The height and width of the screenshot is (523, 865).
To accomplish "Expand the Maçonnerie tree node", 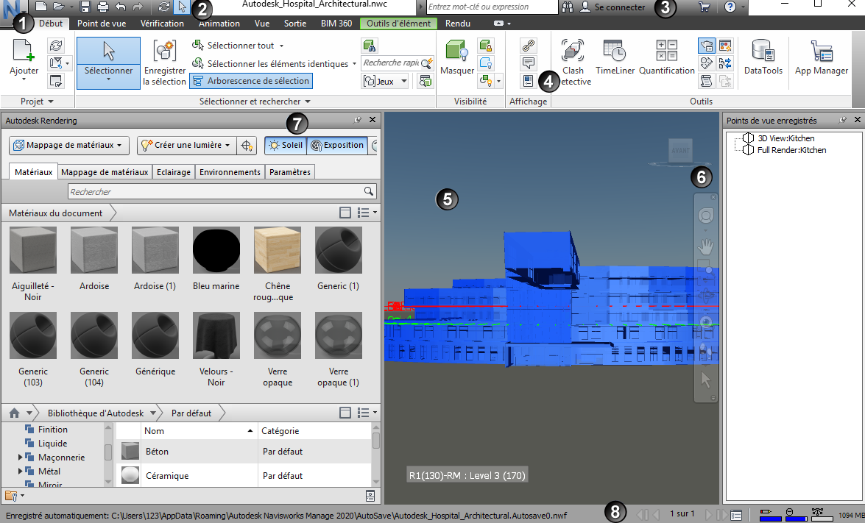I will (x=21, y=457).
